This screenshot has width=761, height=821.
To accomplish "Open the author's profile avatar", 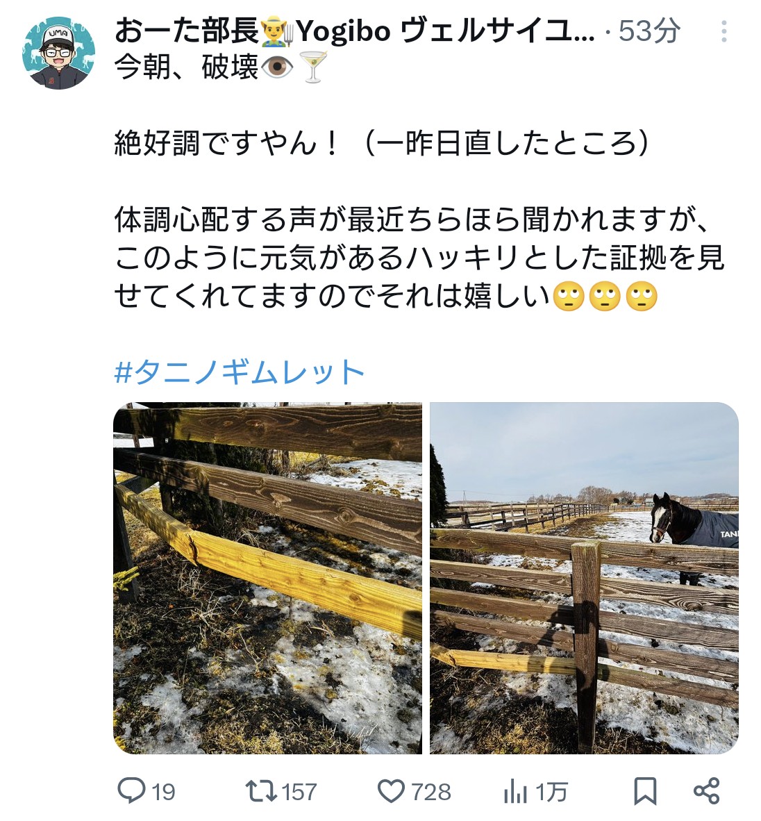I will pyautogui.click(x=58, y=53).
